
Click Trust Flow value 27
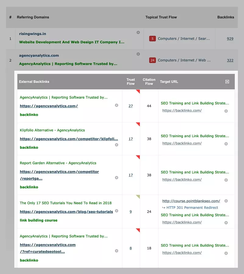[x=131, y=106]
